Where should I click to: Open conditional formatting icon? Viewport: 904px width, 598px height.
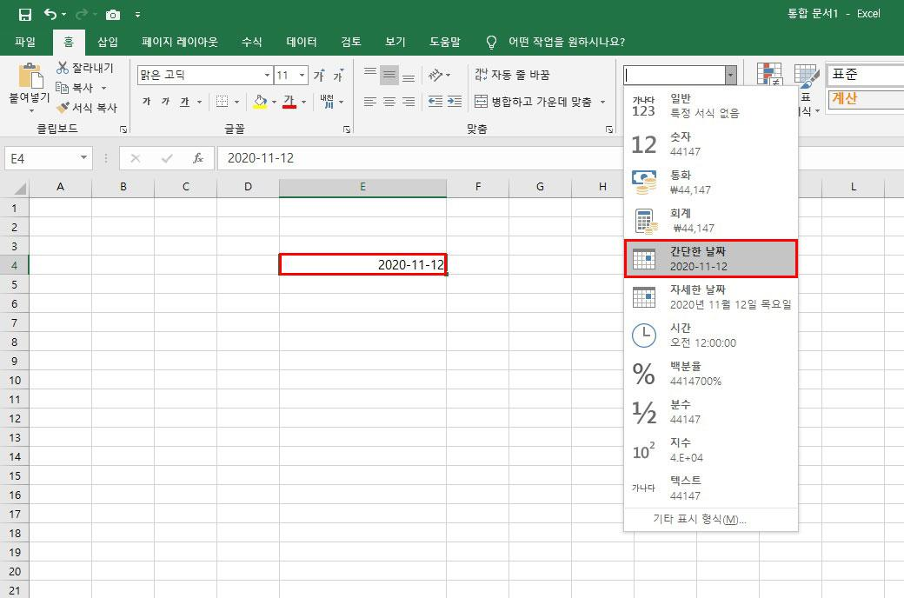[769, 74]
